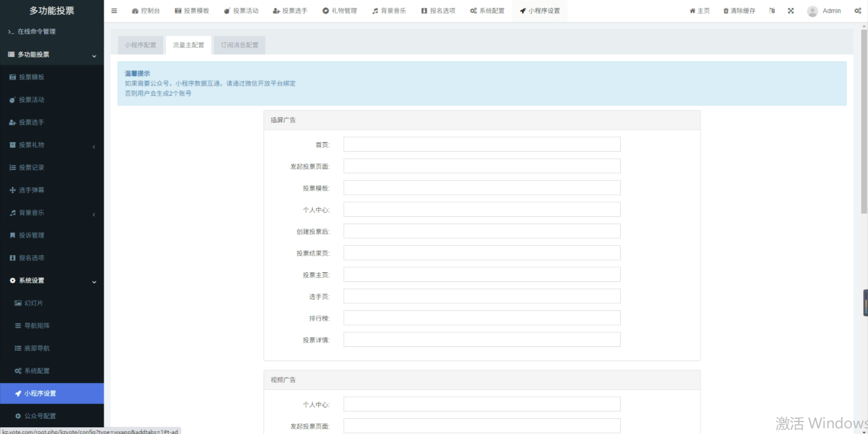Open the Admin user avatar
Screen dimensions: 868x434
(813, 11)
